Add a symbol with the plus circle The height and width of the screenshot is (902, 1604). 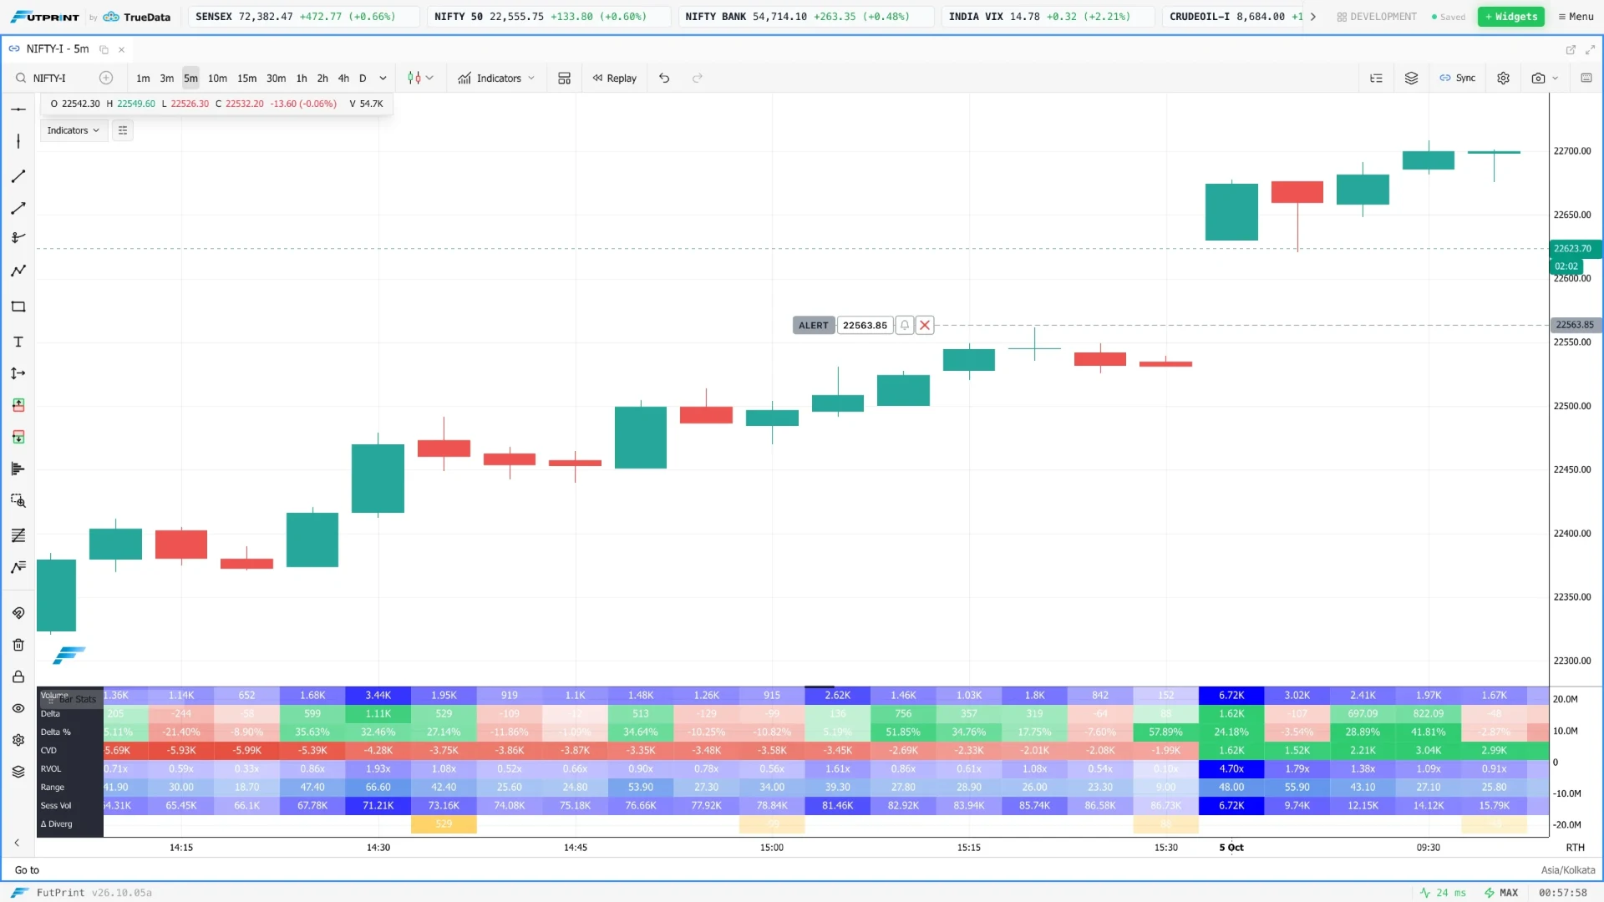pyautogui.click(x=106, y=78)
